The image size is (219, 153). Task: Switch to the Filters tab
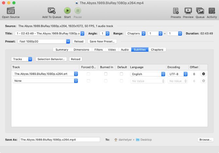point(98,50)
